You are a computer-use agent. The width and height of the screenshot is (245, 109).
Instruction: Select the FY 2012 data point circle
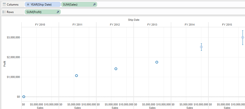coord(116,69)
